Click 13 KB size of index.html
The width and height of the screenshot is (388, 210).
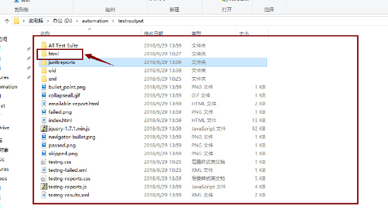[x=259, y=120]
